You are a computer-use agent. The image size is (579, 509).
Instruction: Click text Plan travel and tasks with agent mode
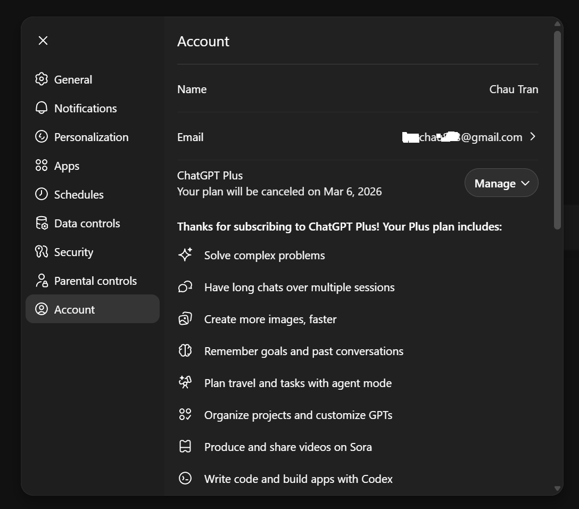[298, 383]
